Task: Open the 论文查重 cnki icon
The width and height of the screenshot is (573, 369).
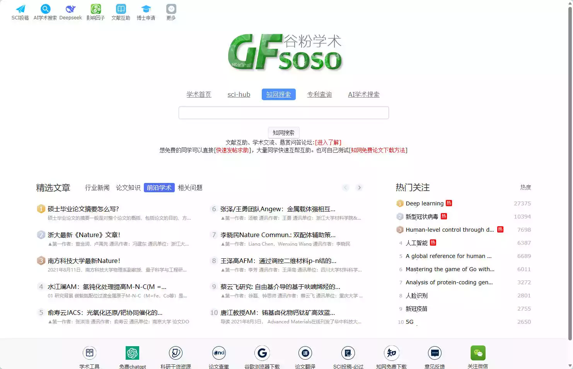Action: click(x=219, y=353)
